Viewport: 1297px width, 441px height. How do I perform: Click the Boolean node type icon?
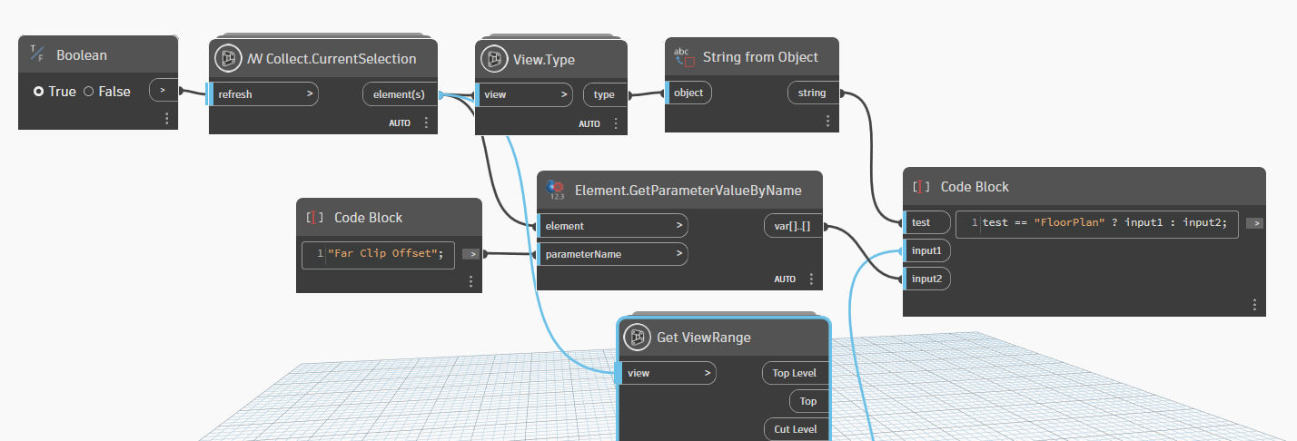pyautogui.click(x=37, y=54)
